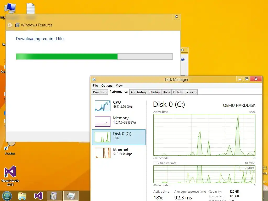
Task: Switch to the App history tab
Action: 138,92
